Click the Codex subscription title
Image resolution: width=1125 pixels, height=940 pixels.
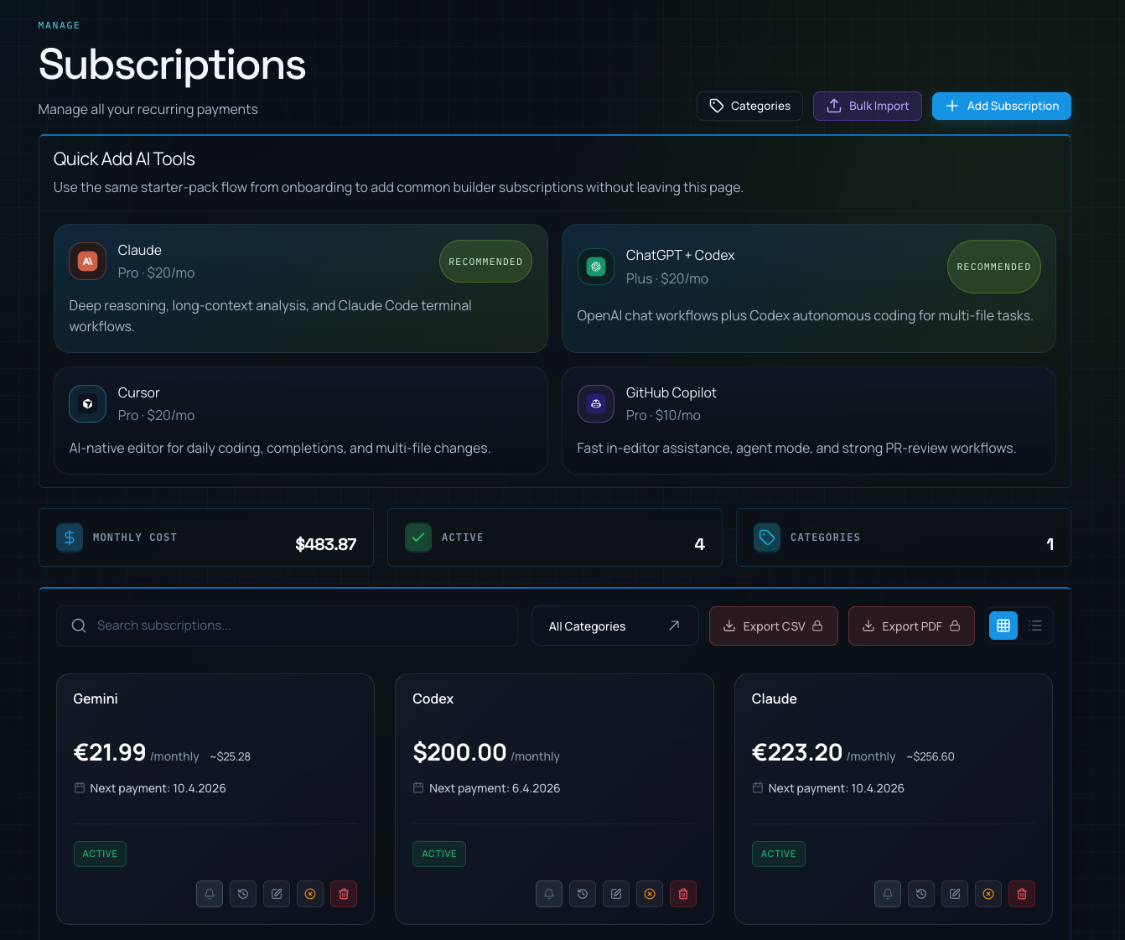433,699
